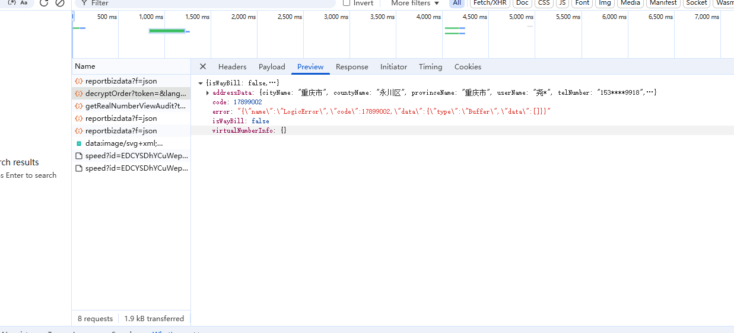
Task: Switch to the Initiator tab
Action: 393,67
